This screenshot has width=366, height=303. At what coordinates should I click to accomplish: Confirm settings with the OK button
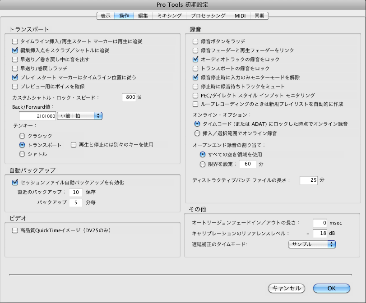pos(331,288)
